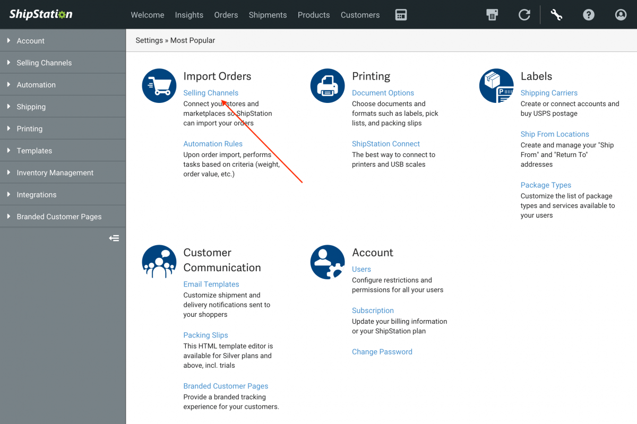Select the Account label in the sidebar
The width and height of the screenshot is (637, 424).
31,41
